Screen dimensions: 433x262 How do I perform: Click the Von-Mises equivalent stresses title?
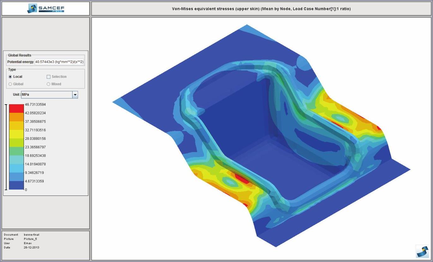click(261, 9)
